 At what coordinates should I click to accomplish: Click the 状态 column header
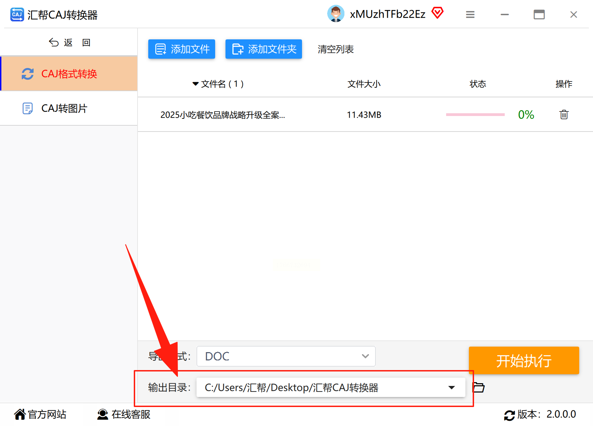(x=478, y=84)
